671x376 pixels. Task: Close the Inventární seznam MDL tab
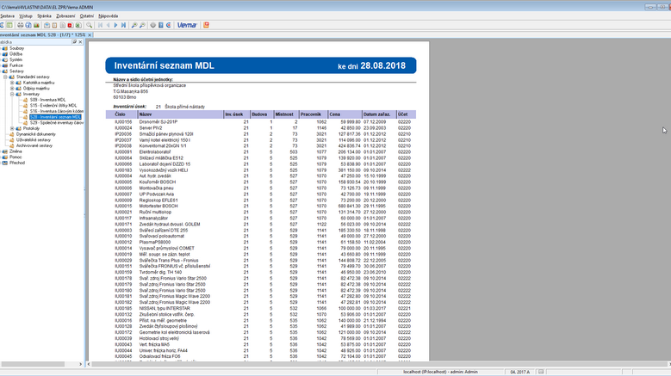click(90, 35)
